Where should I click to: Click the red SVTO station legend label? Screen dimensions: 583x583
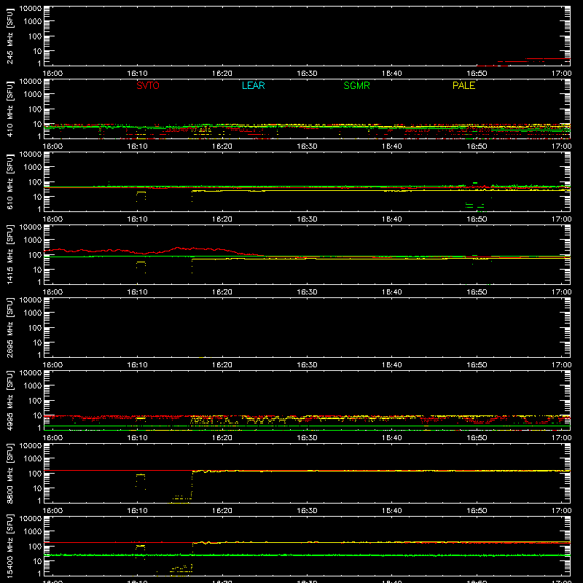point(148,85)
